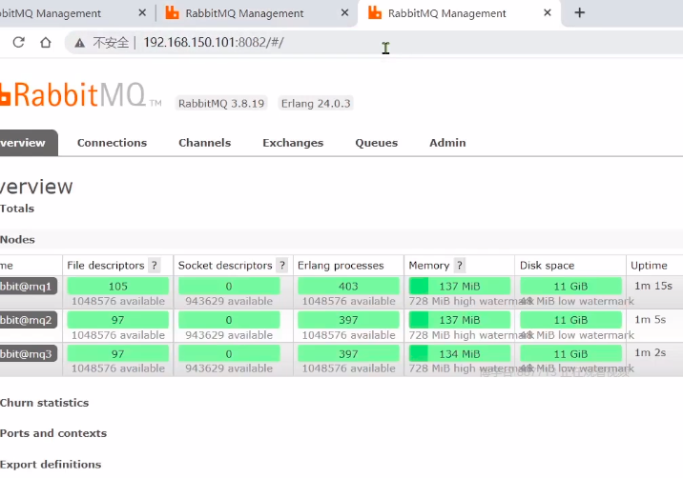Click the mq1 memory bar showing 137 MiB

[x=460, y=287]
